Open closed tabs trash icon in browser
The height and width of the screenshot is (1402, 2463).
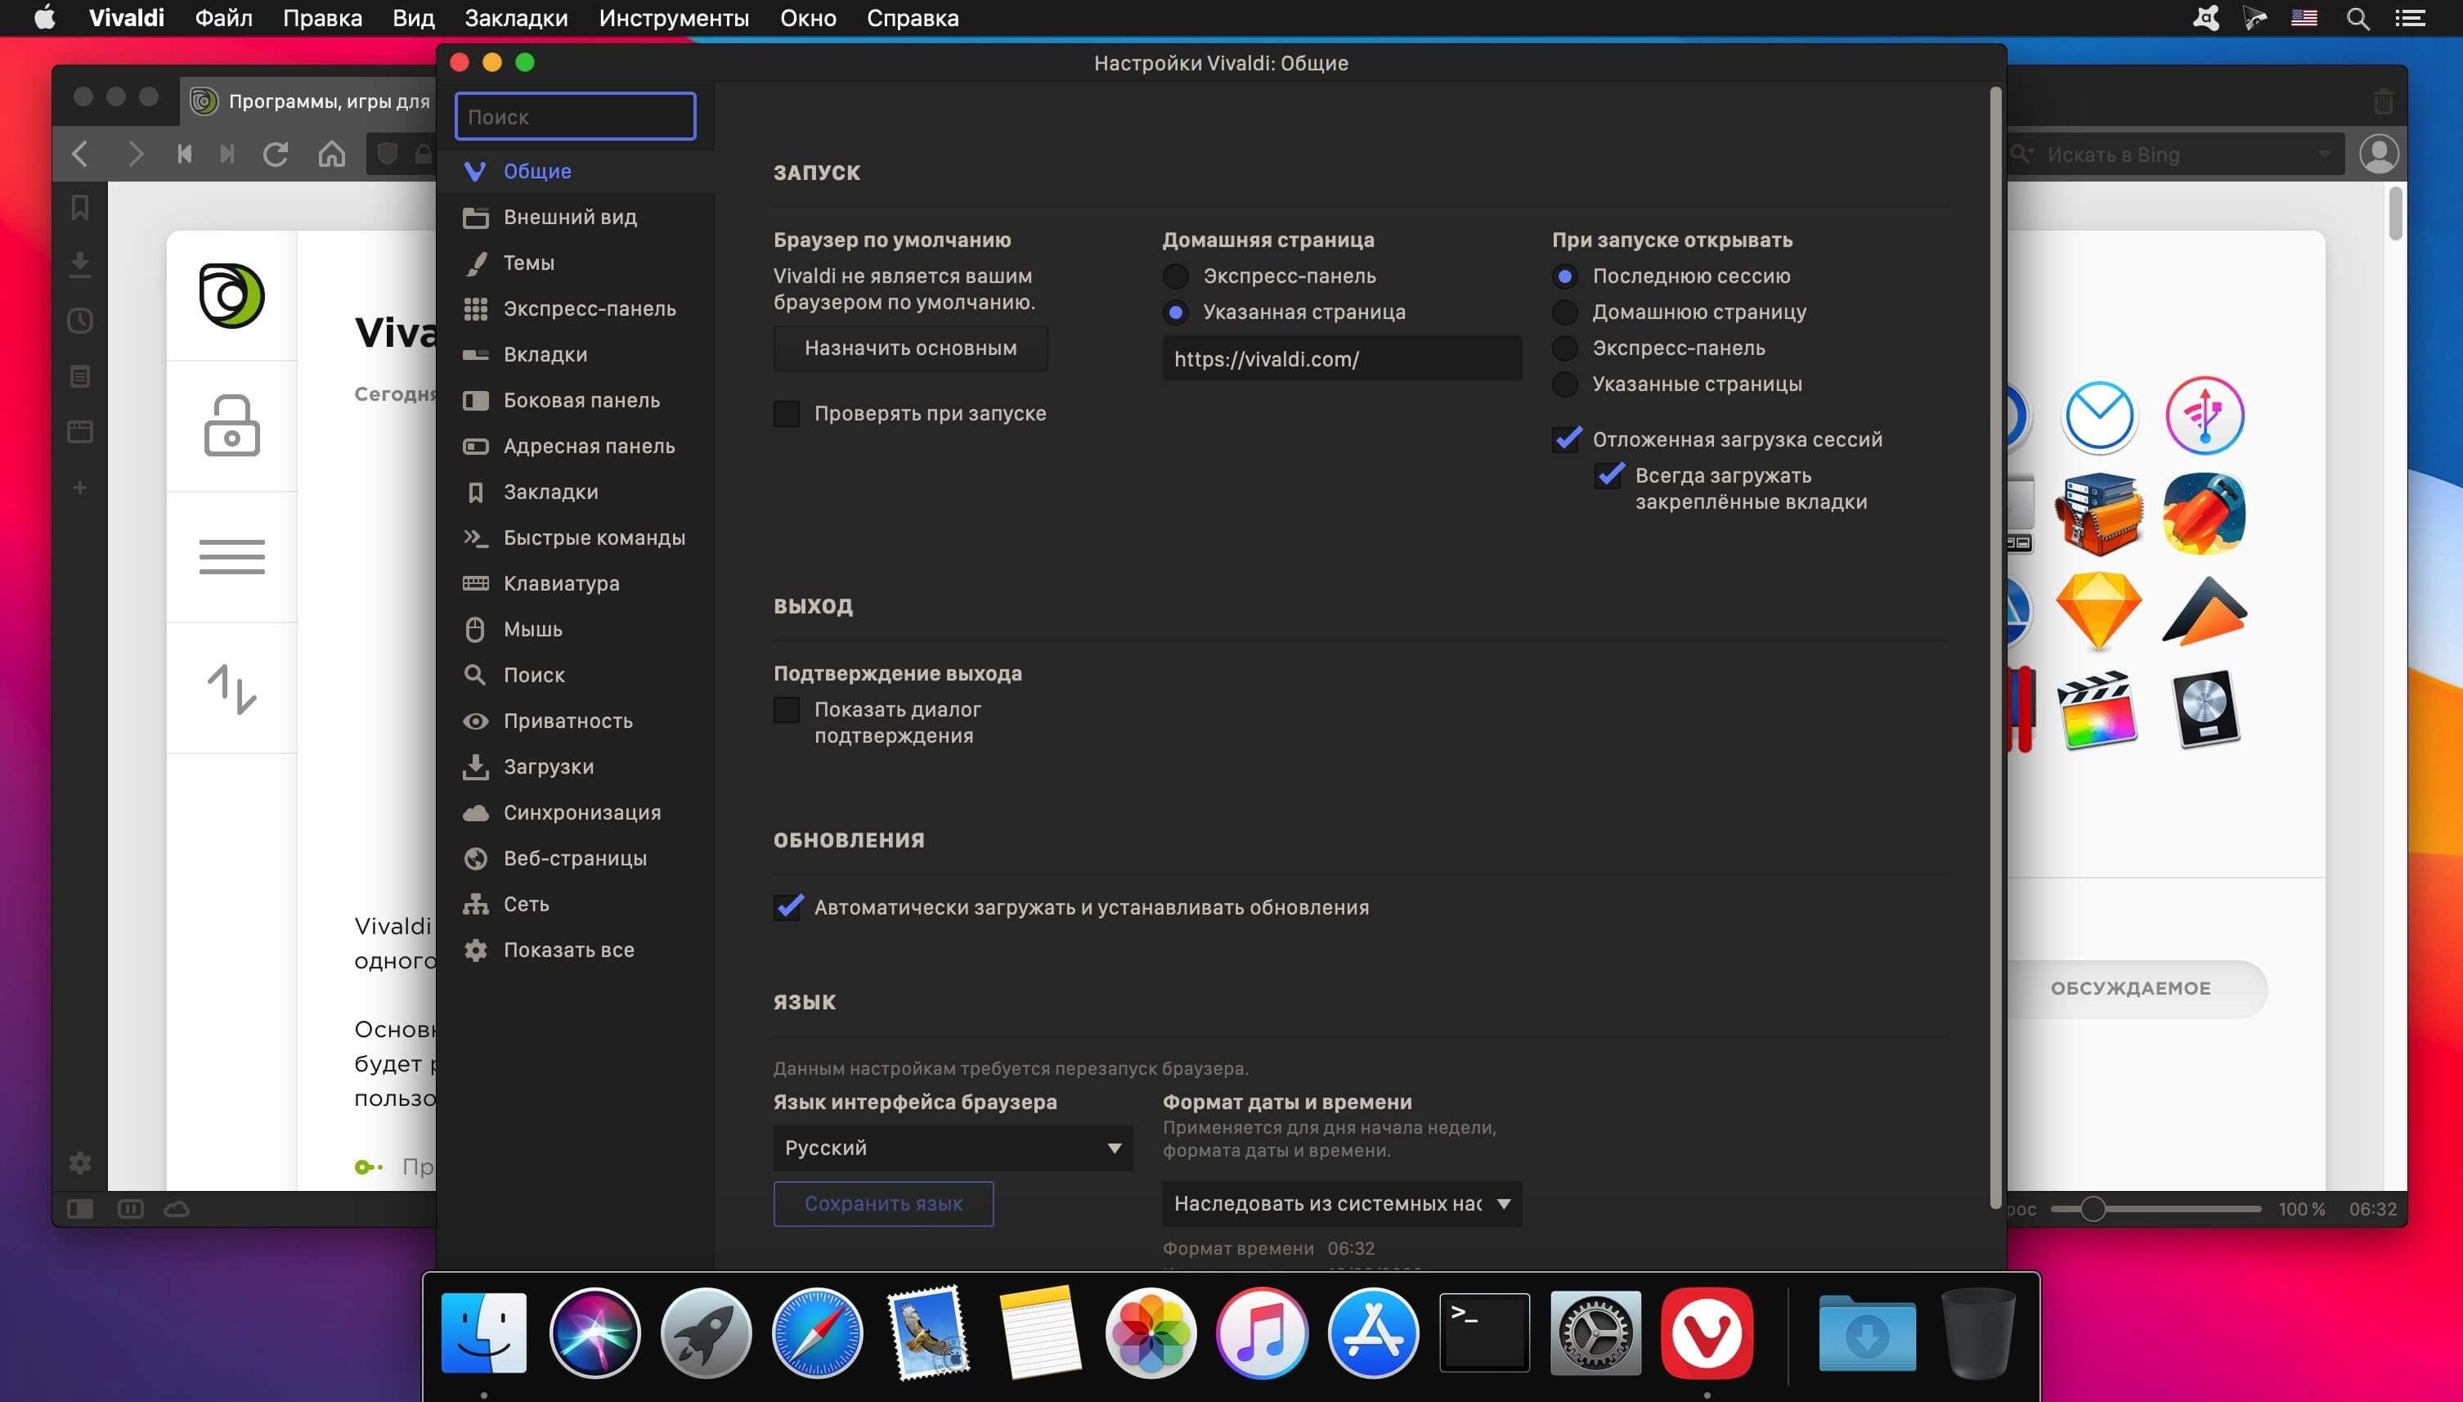2383,100
